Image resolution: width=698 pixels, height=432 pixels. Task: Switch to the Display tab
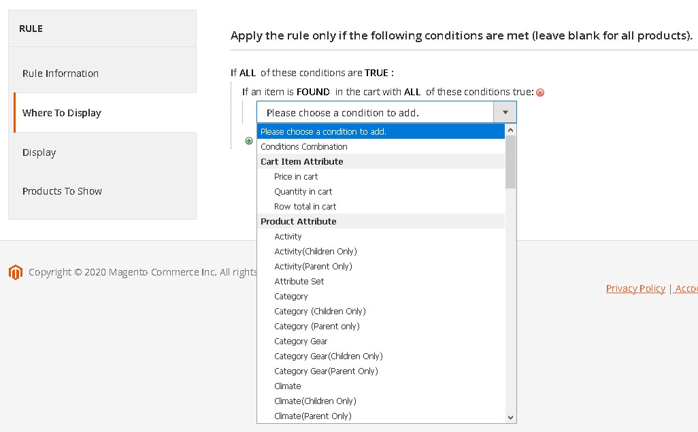coord(39,152)
